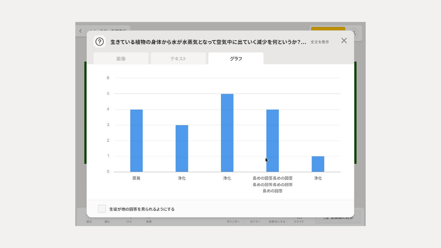Click the question mark icon in dialog header
Image resolution: width=441 pixels, height=248 pixels.
tap(99, 42)
